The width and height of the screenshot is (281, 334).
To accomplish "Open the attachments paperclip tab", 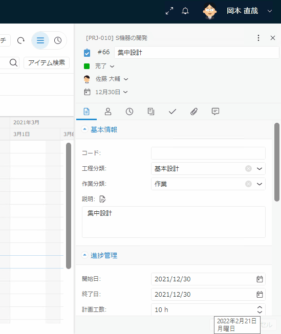I will click(x=194, y=112).
